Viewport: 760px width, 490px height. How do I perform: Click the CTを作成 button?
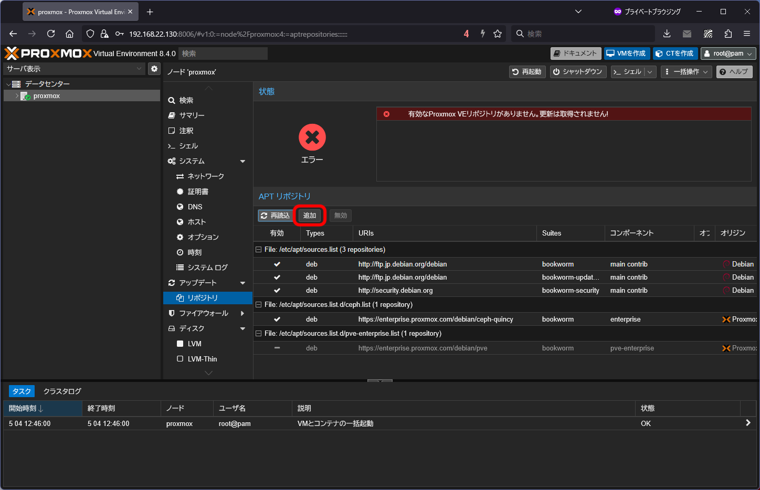point(675,54)
